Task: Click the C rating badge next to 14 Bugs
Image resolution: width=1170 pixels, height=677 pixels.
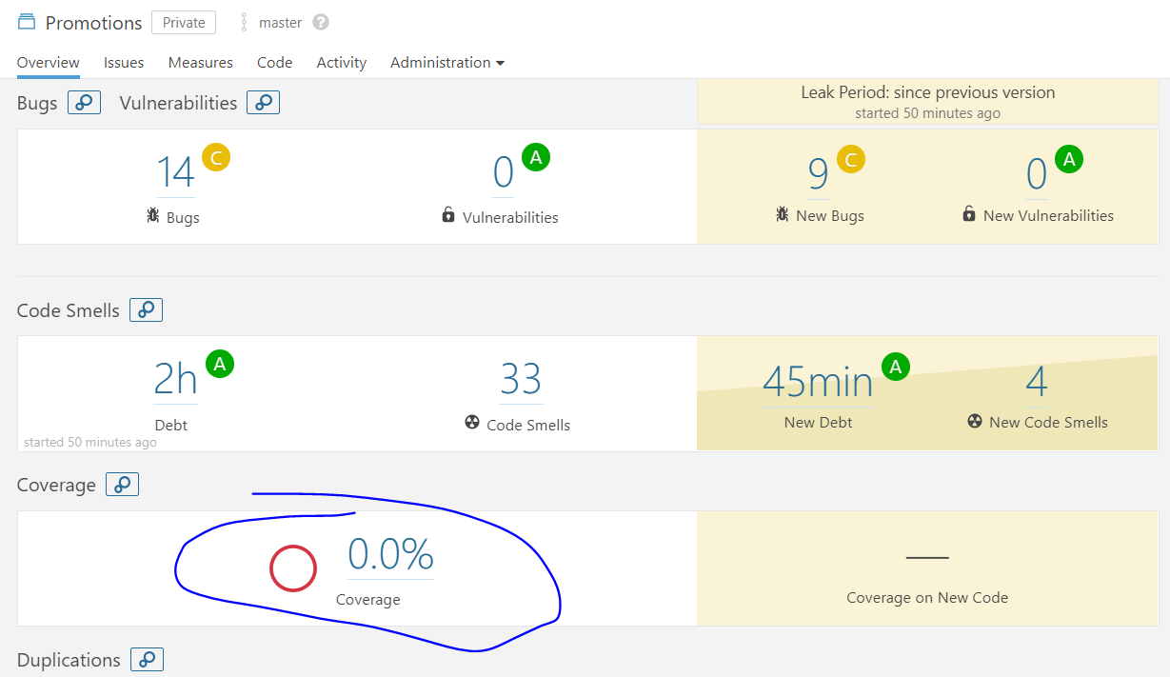Action: pyautogui.click(x=214, y=157)
